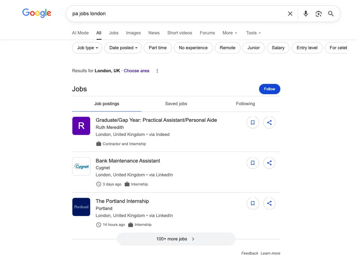
Task: Open the Graduate/Gap Year Practical Assistant job title
Action: point(156,120)
